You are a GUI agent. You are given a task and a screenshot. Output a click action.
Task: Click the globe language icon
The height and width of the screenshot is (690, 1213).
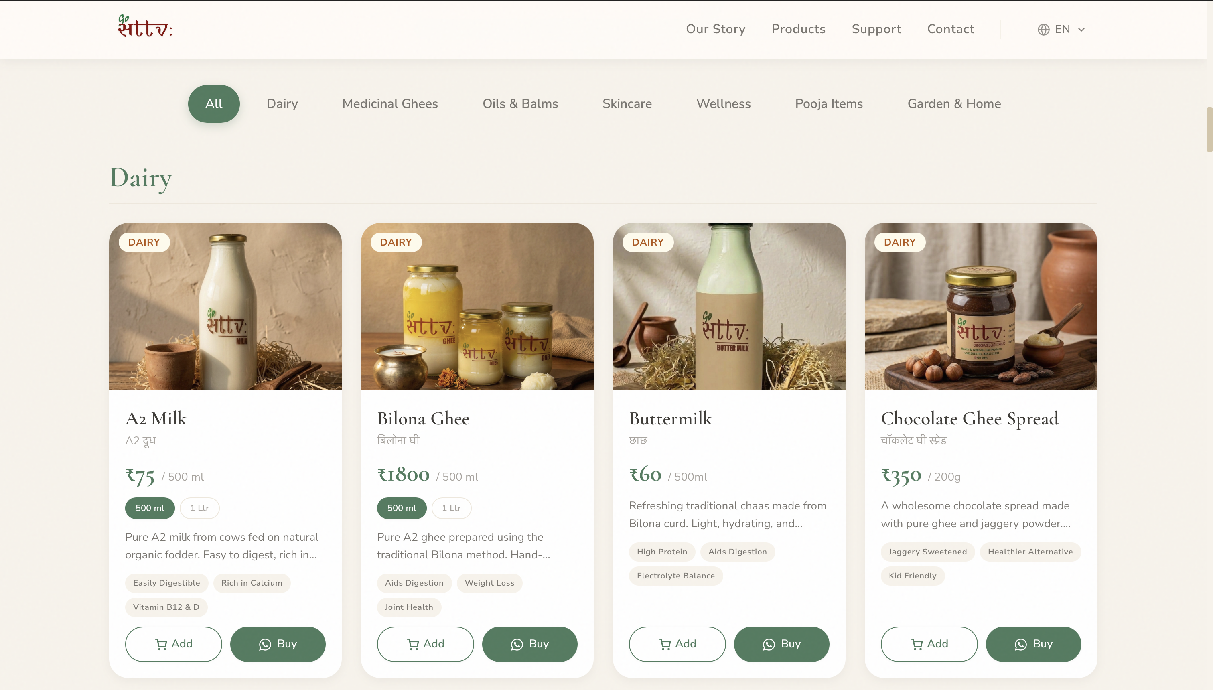tap(1043, 29)
